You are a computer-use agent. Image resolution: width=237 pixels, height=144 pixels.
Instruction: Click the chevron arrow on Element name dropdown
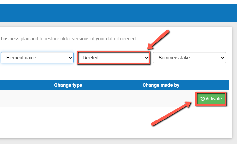point(70,58)
